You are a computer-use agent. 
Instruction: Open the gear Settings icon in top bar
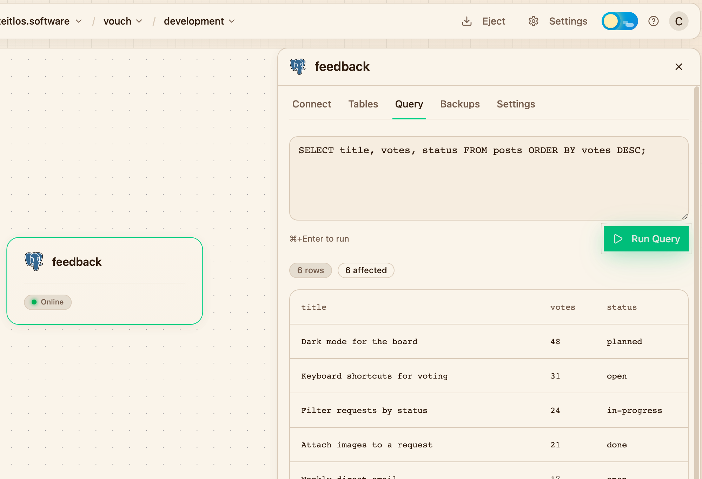pos(533,21)
